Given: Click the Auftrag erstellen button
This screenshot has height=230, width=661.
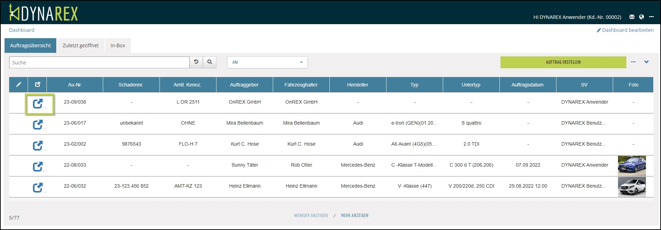Looking at the screenshot, I should (563, 62).
